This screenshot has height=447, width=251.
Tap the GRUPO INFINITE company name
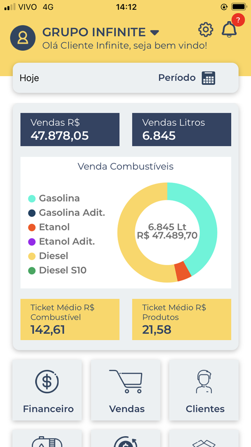[94, 32]
